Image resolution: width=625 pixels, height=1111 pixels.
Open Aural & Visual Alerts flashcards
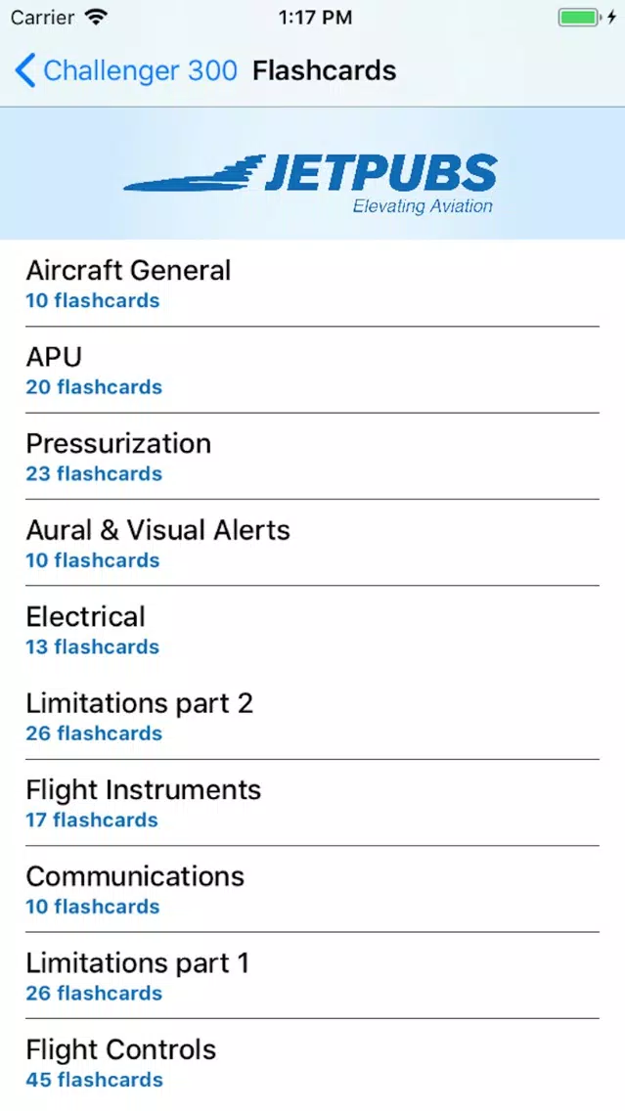coord(313,543)
